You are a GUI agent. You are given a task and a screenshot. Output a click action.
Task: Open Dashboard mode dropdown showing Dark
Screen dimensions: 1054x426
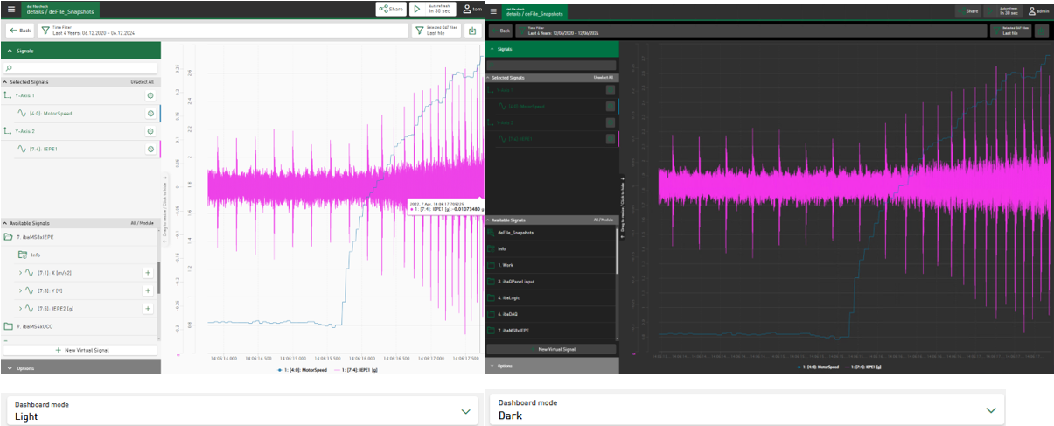[747, 410]
